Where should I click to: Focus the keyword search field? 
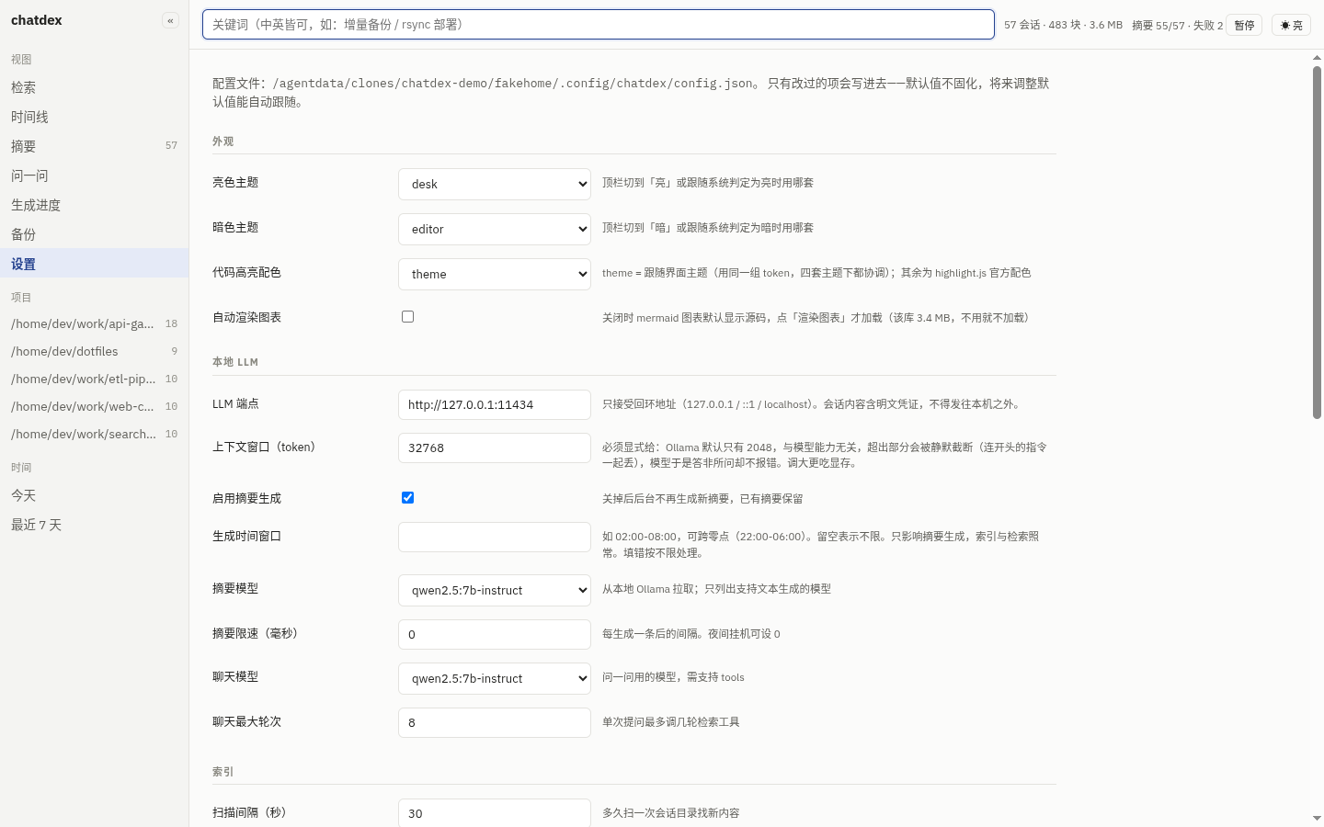click(599, 25)
